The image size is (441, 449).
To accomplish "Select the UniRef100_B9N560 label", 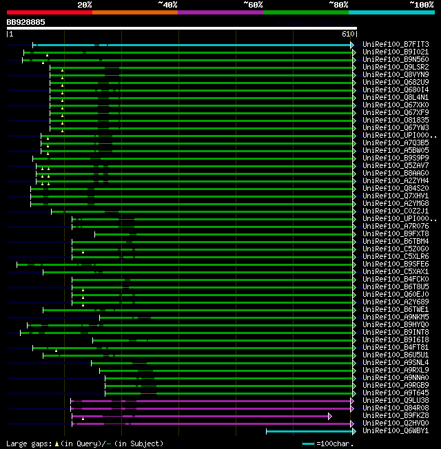I will [x=396, y=59].
